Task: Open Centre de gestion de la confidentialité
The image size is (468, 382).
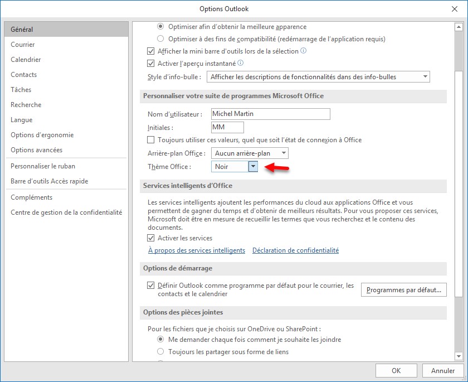Action: pyautogui.click(x=66, y=212)
